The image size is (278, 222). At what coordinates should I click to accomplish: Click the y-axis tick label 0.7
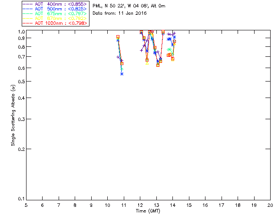pyautogui.click(x=21, y=57)
